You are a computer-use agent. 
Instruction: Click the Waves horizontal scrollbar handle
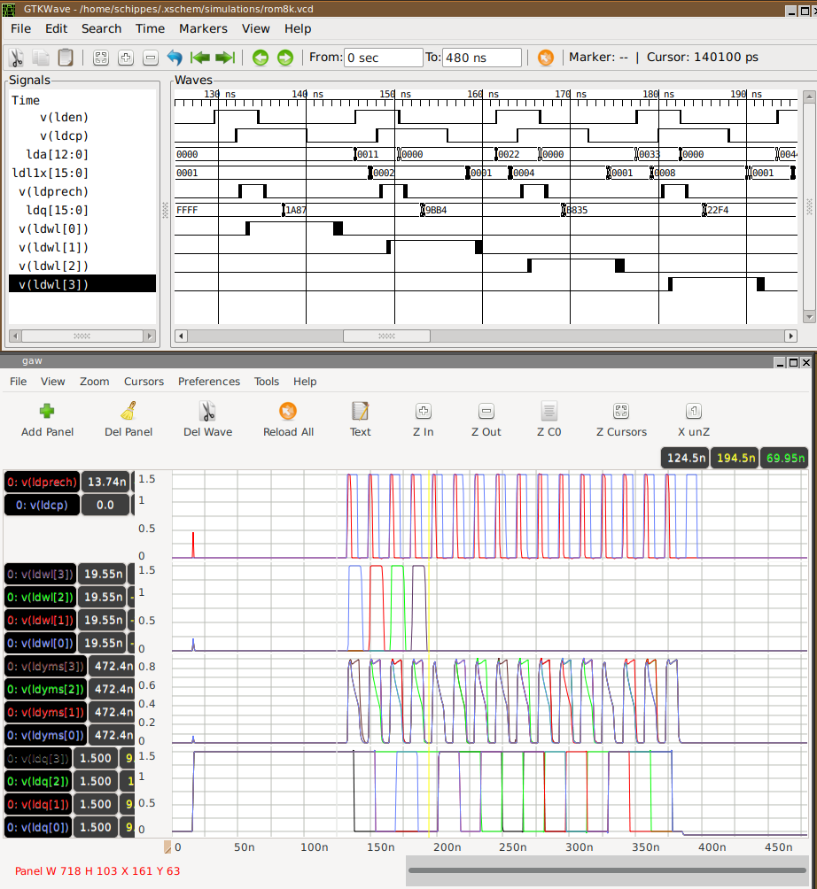pos(386,336)
